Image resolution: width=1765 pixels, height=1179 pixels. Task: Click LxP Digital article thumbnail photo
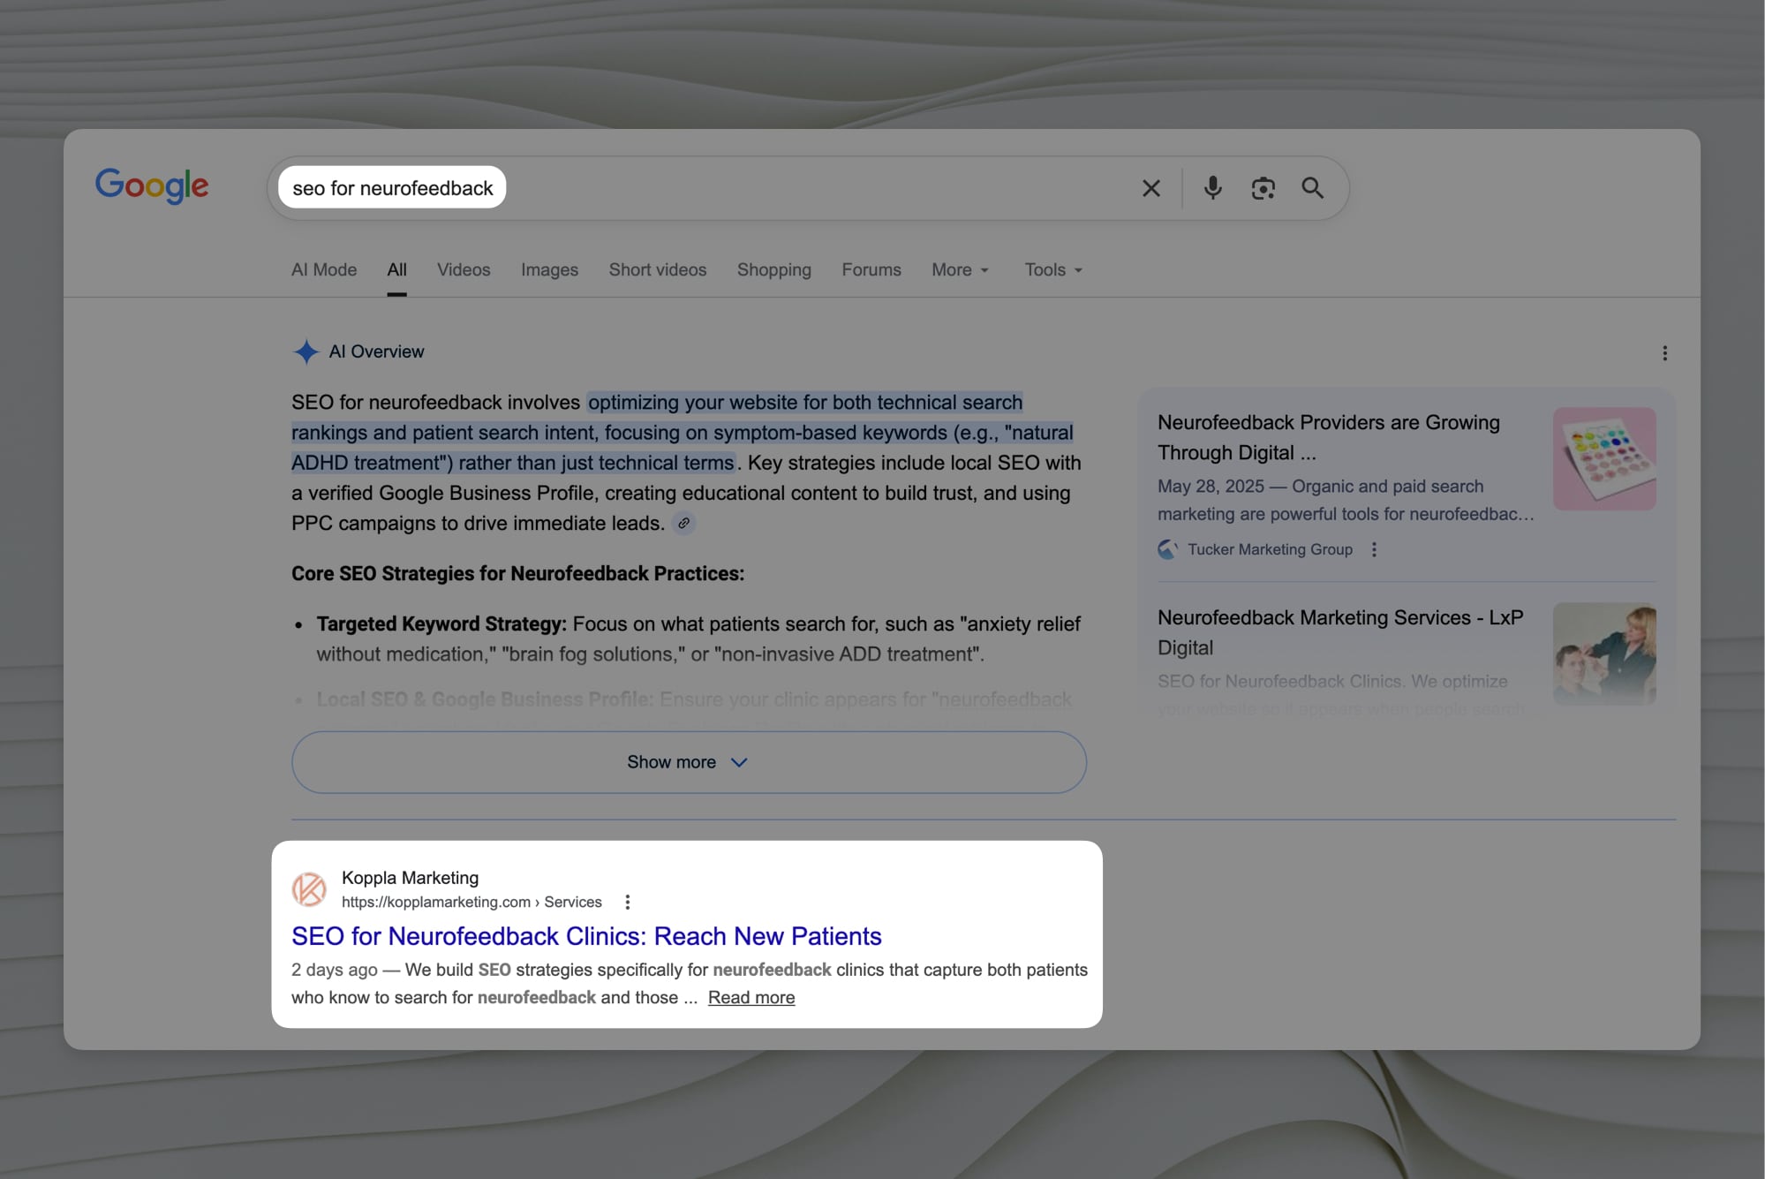(1604, 654)
